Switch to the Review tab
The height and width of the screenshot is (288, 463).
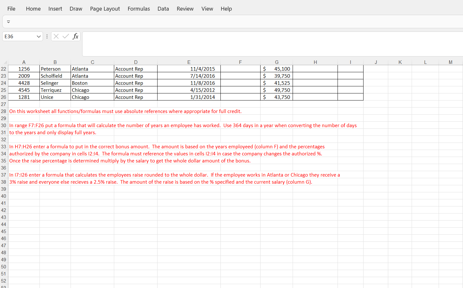point(185,9)
